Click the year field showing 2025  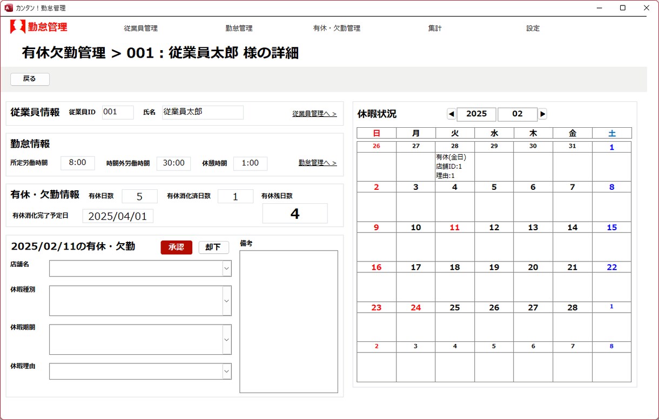476,114
